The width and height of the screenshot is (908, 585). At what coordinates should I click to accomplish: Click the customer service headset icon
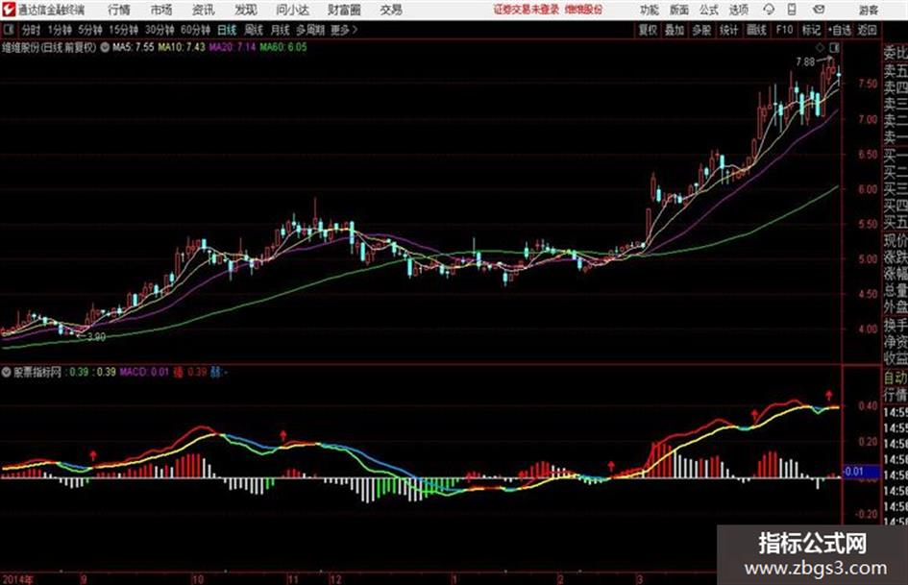[769, 10]
